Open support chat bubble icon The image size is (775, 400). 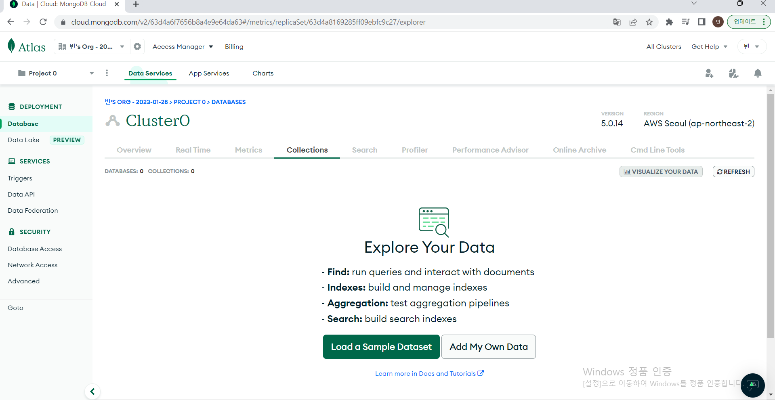(753, 385)
